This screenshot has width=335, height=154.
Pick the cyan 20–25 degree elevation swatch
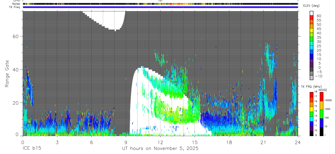(312, 47)
